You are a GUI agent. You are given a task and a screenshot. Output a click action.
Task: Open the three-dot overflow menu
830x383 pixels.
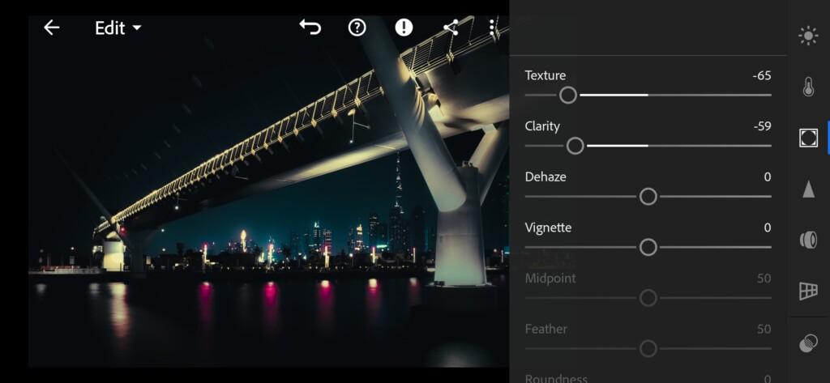pyautogui.click(x=492, y=28)
